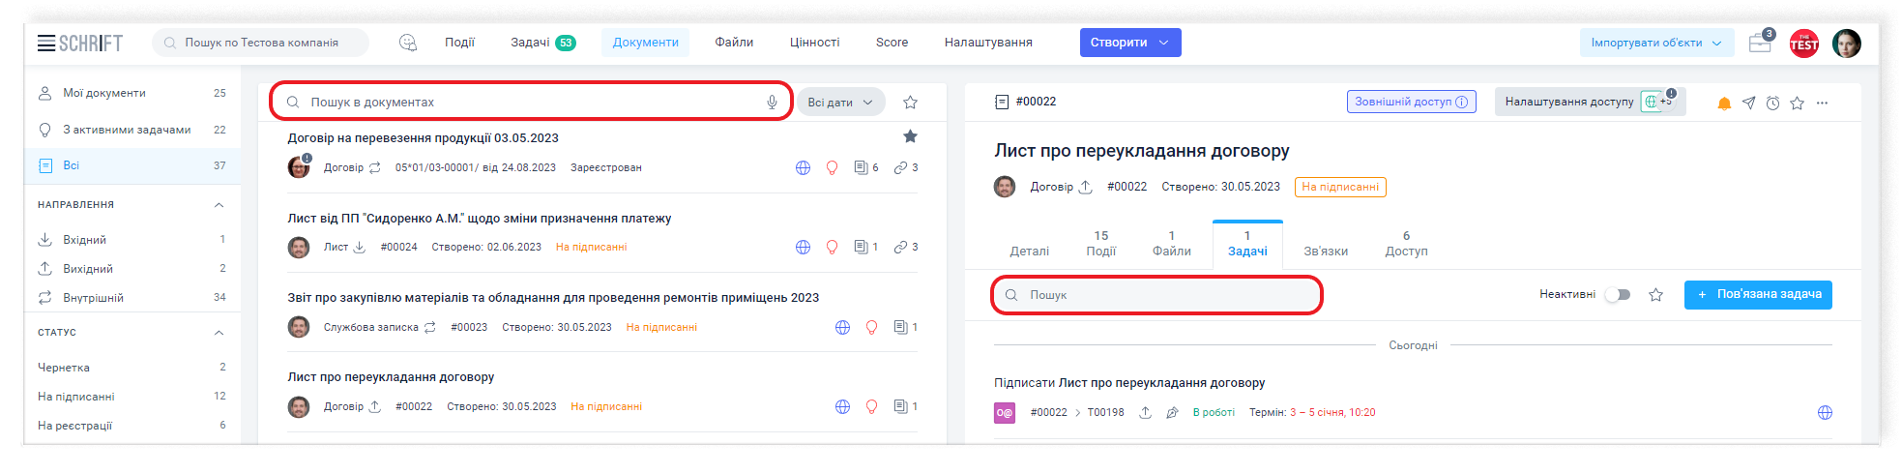Expand the Створити button dropdown
The image size is (1902, 474).
pos(1164,43)
